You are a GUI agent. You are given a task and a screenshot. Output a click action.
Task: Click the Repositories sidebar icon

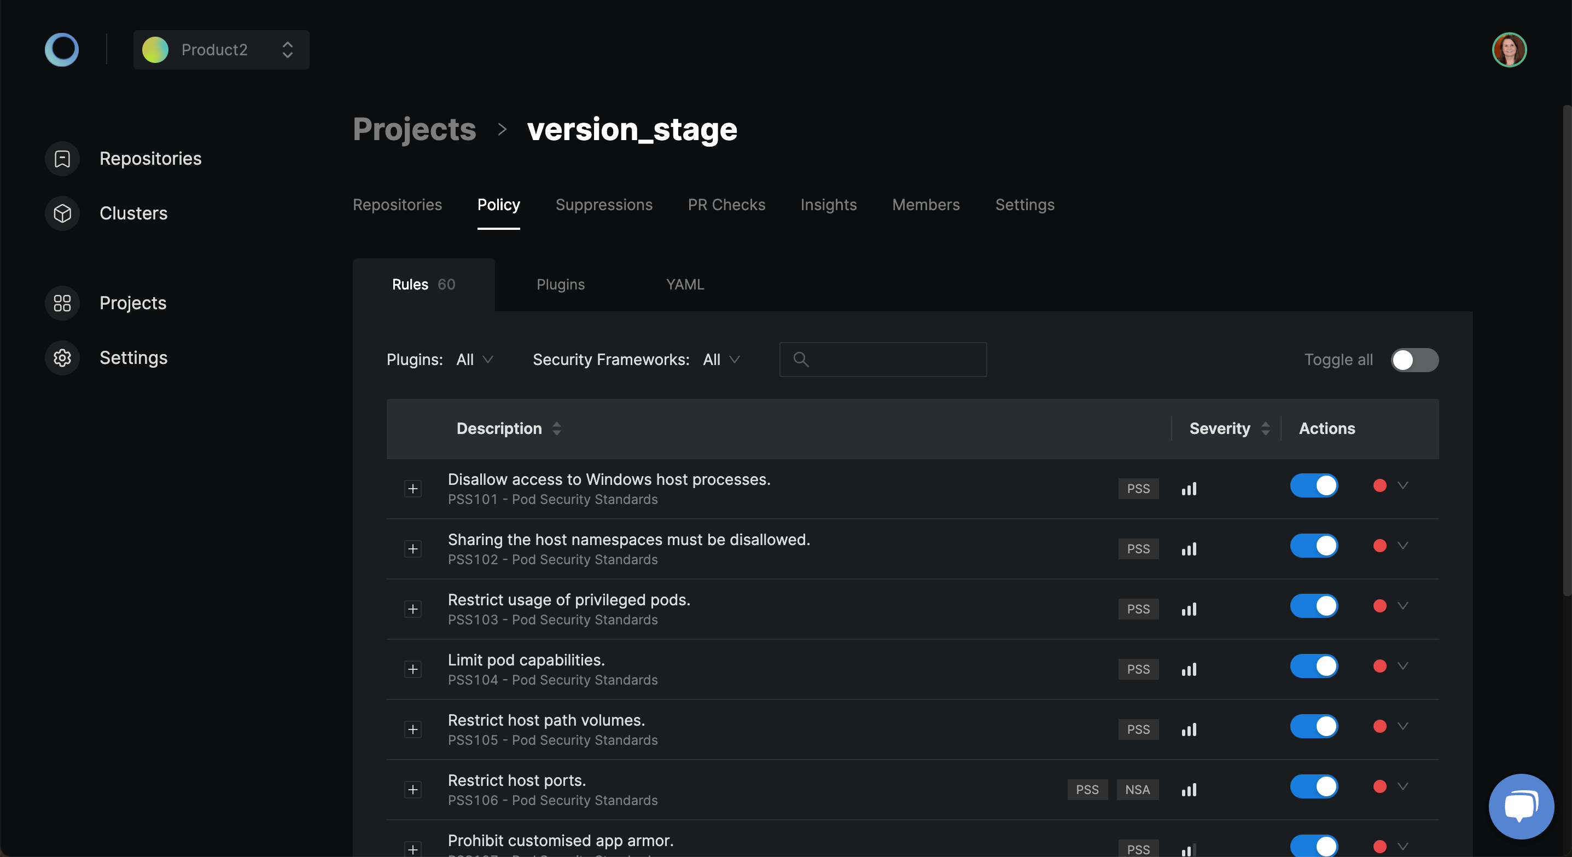[62, 158]
